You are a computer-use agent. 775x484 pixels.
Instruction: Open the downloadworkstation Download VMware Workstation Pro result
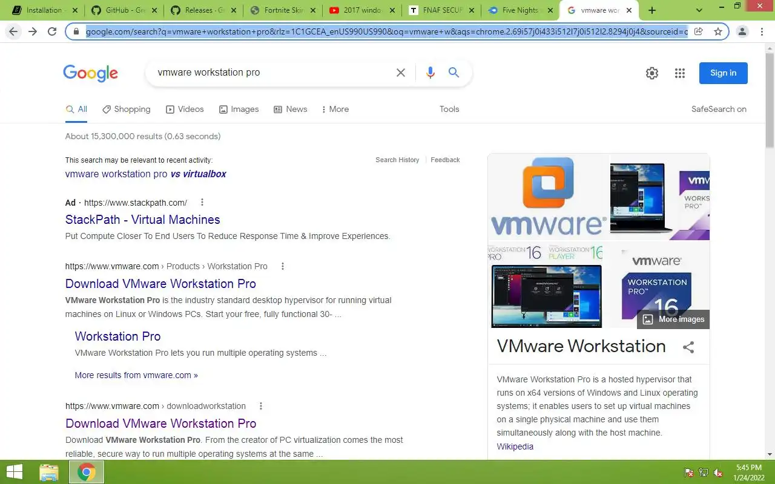(161, 423)
